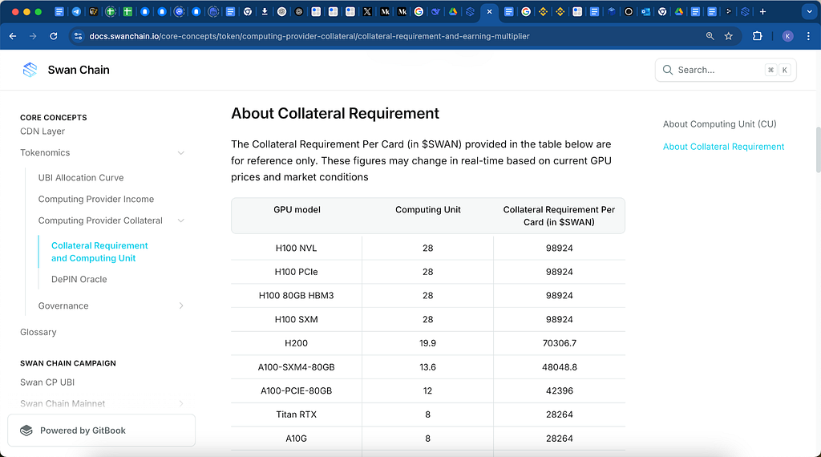Click the Computing Unit column header

click(428, 210)
